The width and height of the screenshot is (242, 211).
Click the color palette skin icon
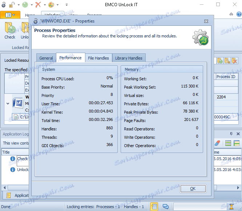pos(51,5)
